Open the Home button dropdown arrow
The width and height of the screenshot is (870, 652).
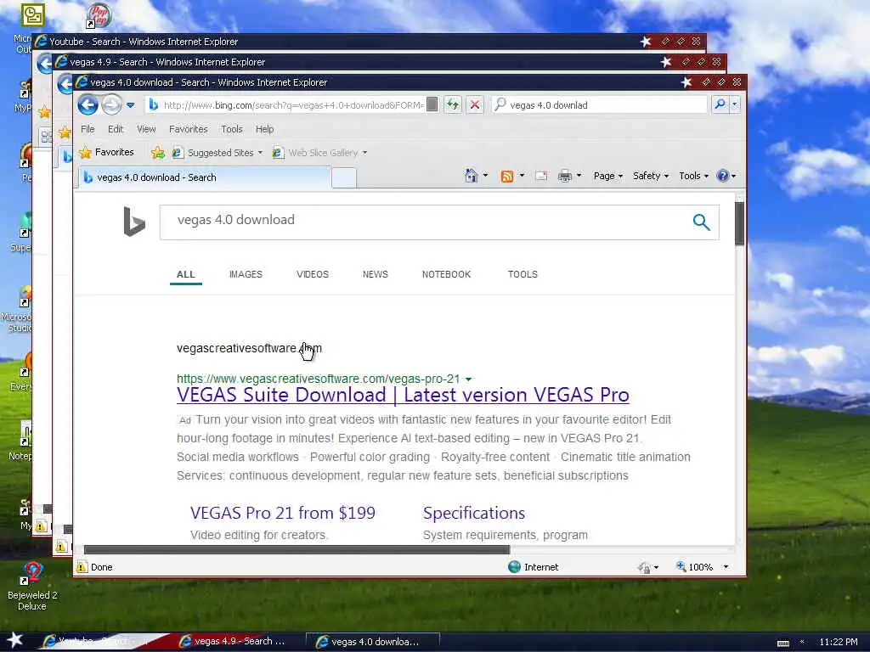(x=485, y=176)
